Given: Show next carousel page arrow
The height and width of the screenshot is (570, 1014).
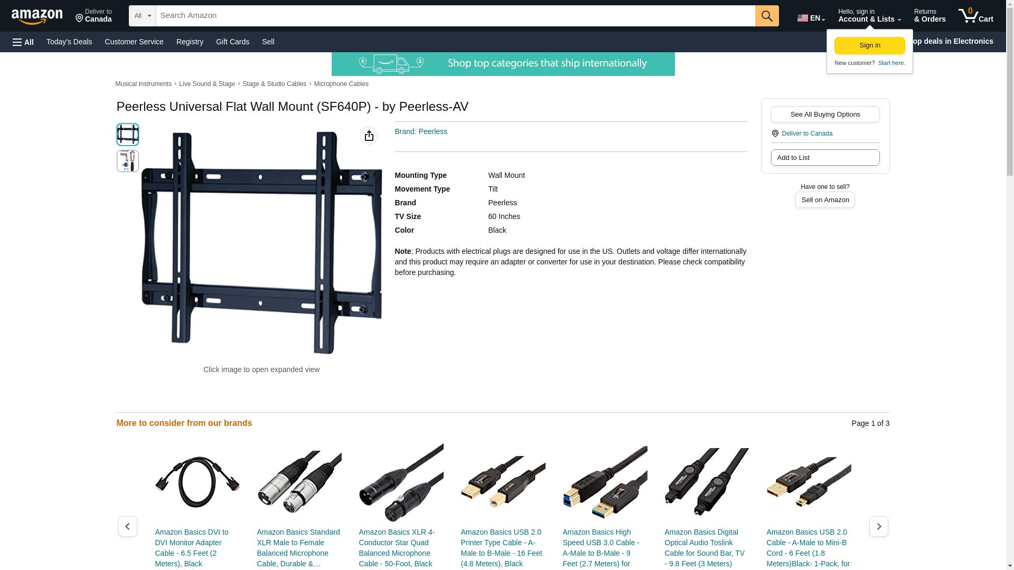Looking at the screenshot, I should point(878,526).
